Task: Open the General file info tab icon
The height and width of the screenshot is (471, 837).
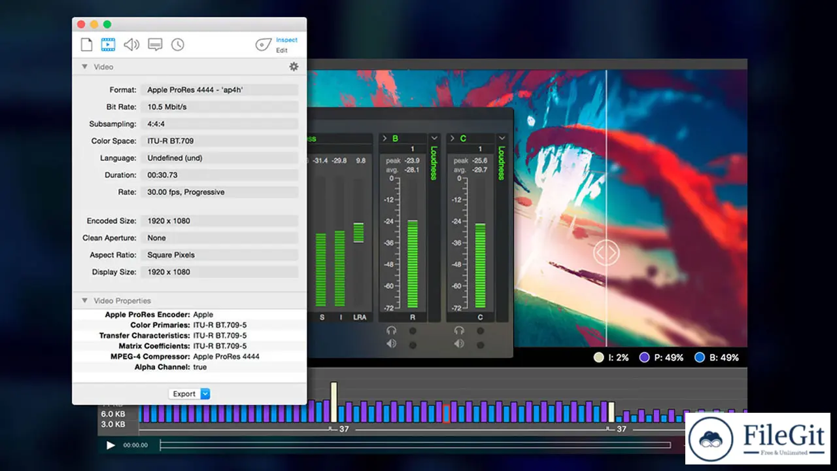Action: point(86,44)
